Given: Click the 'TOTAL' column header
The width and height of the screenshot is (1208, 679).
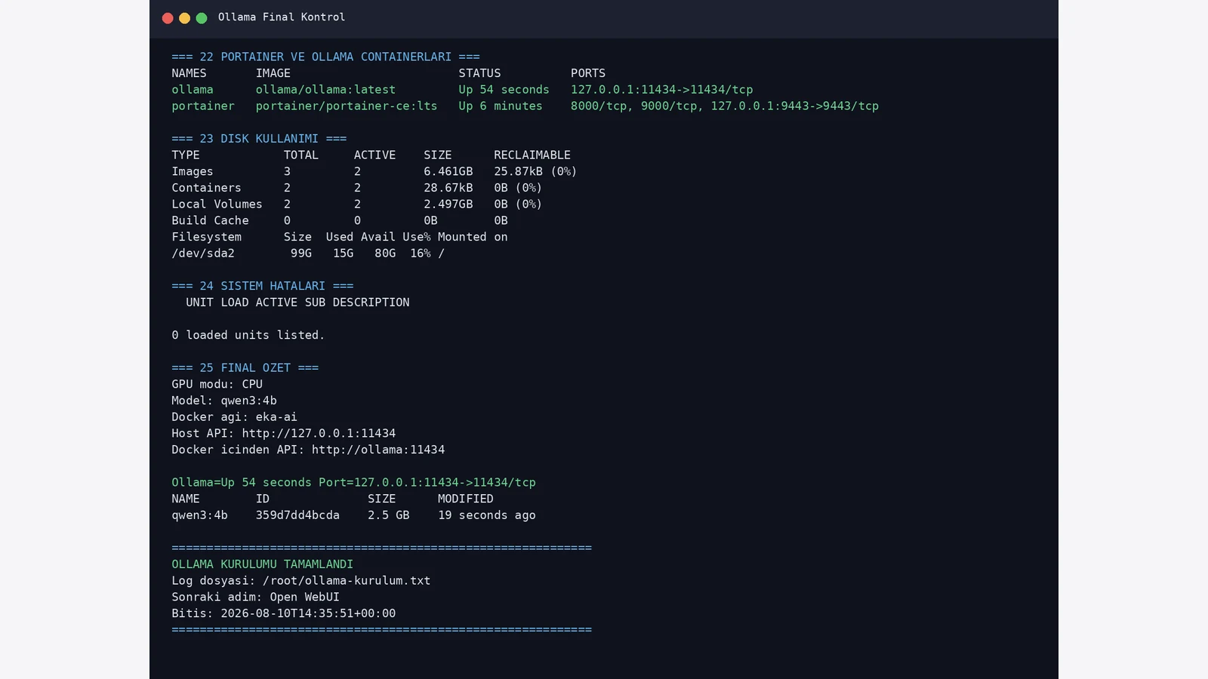Looking at the screenshot, I should click(x=301, y=155).
